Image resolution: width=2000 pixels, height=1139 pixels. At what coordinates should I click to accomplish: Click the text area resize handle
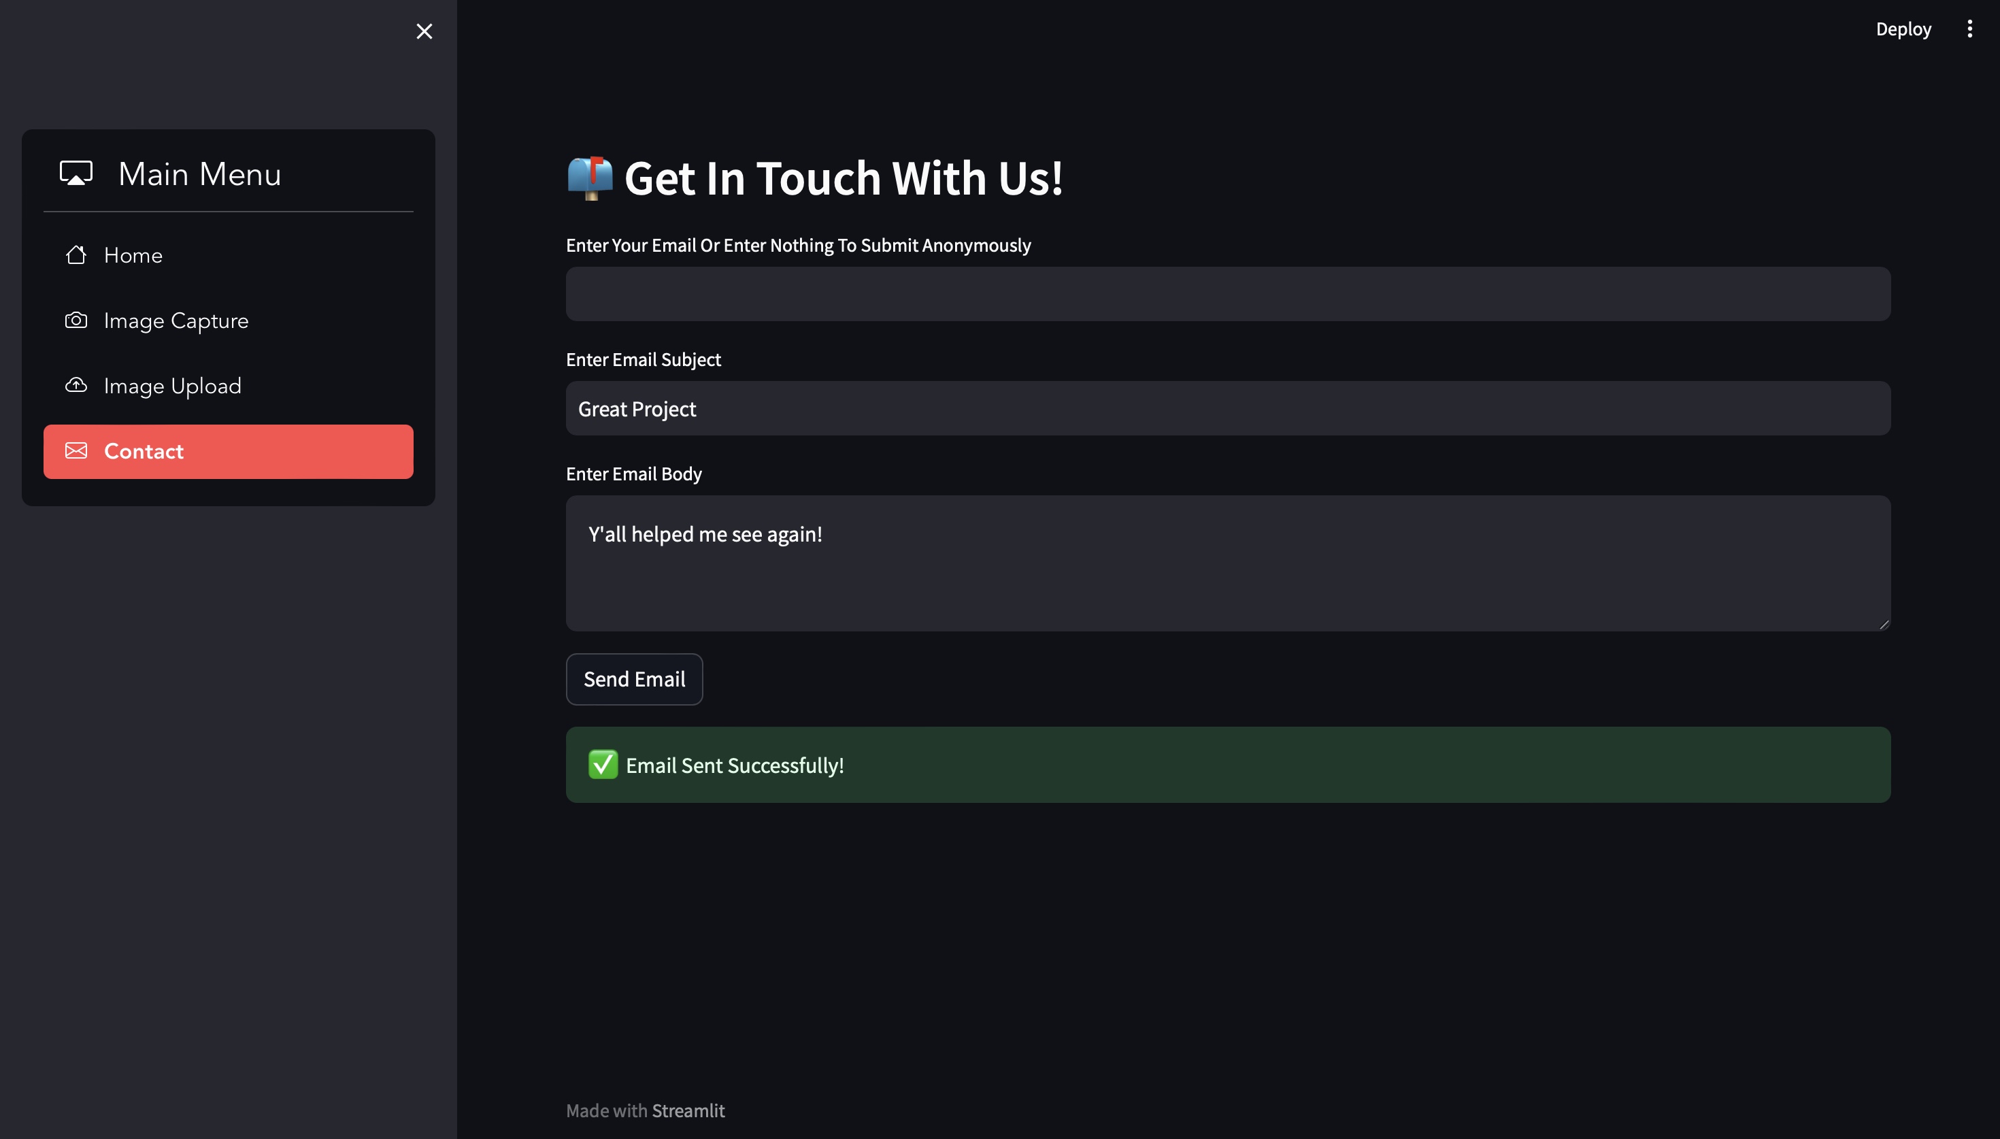click(1884, 623)
